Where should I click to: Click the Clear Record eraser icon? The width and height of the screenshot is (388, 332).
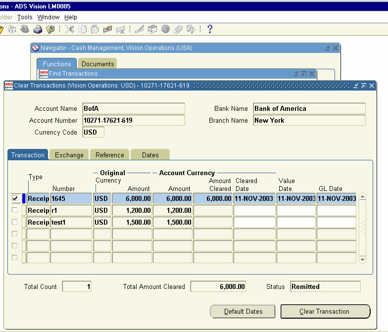point(107,29)
